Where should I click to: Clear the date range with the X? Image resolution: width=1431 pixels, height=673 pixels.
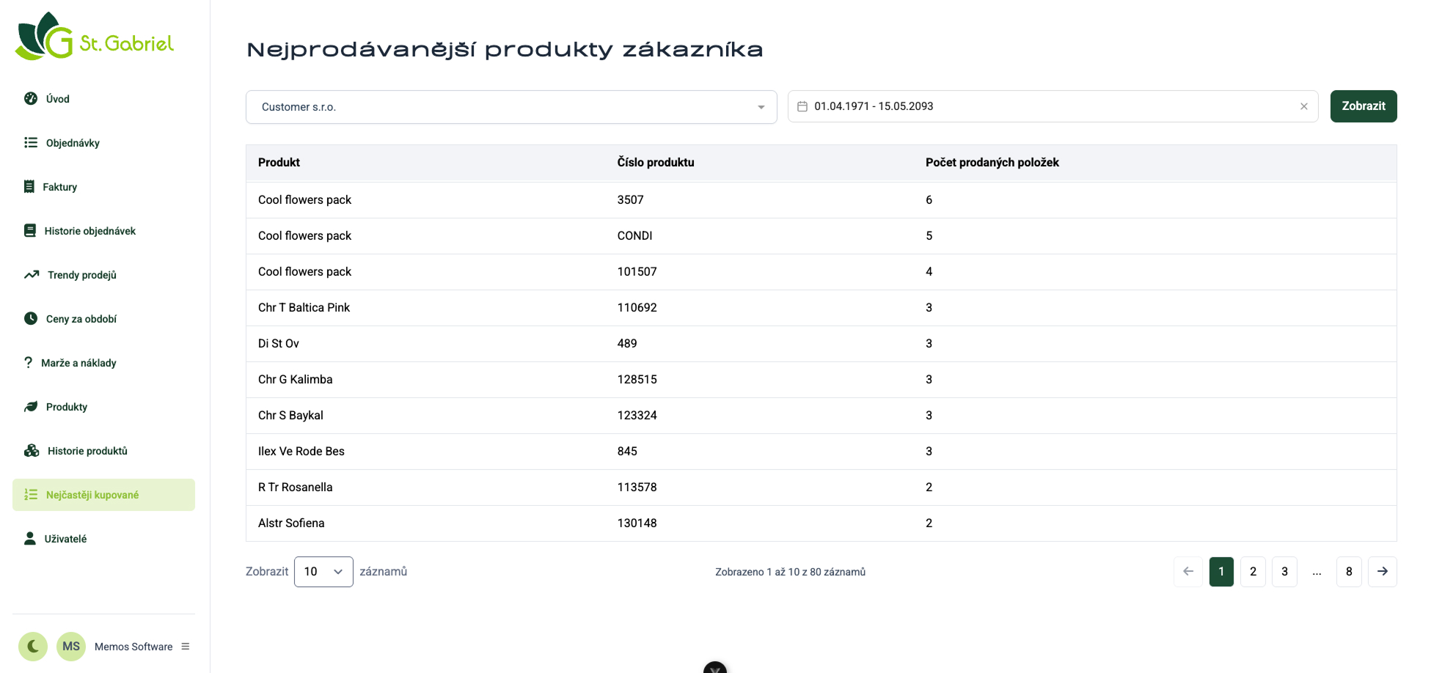pos(1304,106)
